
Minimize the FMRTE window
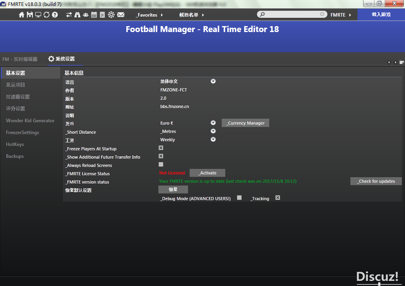[x=369, y=3]
